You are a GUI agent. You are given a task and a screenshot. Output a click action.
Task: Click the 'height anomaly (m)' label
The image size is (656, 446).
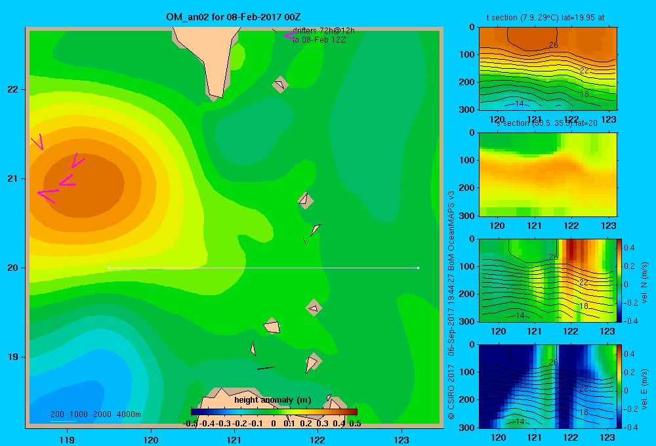[x=273, y=400]
